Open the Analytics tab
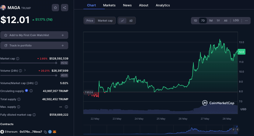Screen dimensions: 254x136 [163, 5]
